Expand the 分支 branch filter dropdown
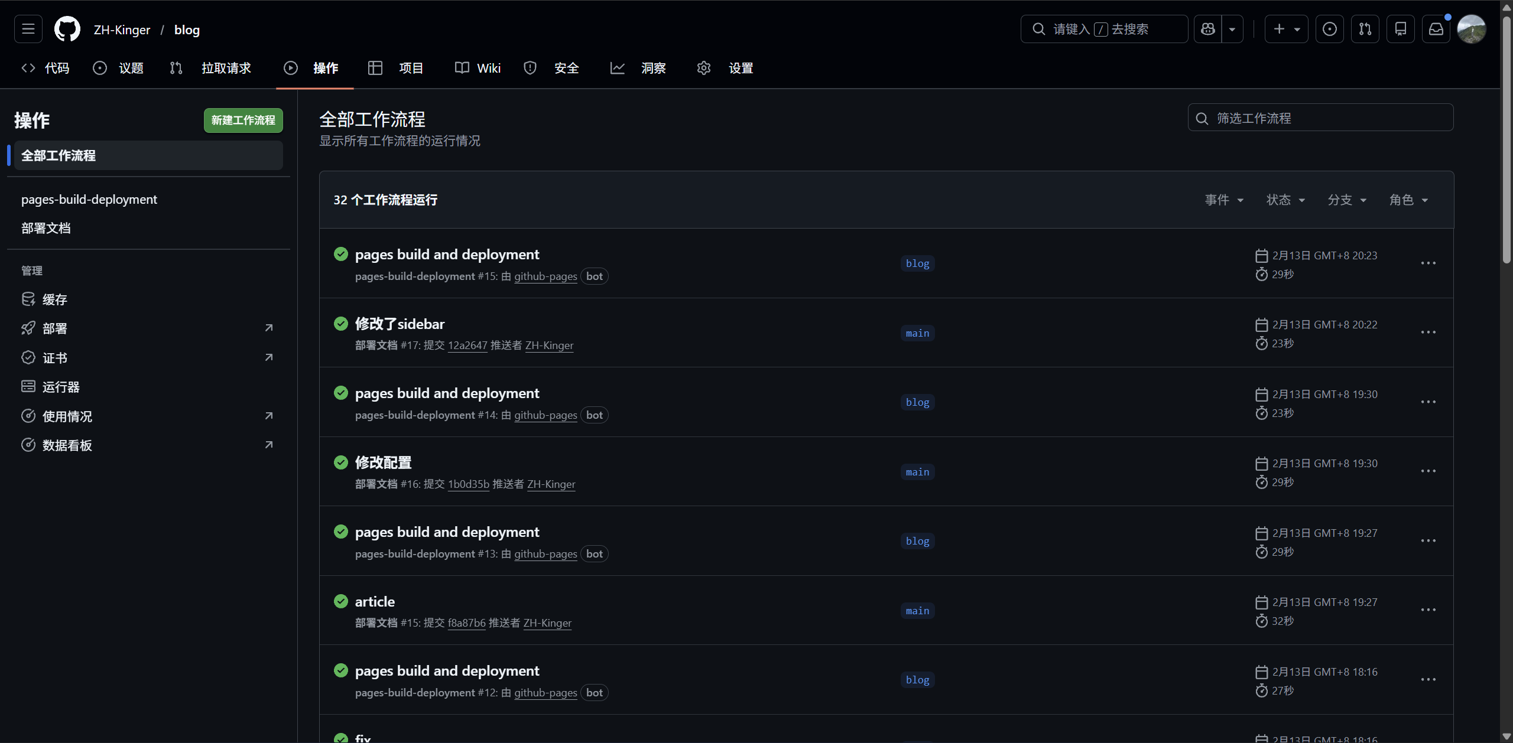The height and width of the screenshot is (743, 1513). click(x=1348, y=200)
